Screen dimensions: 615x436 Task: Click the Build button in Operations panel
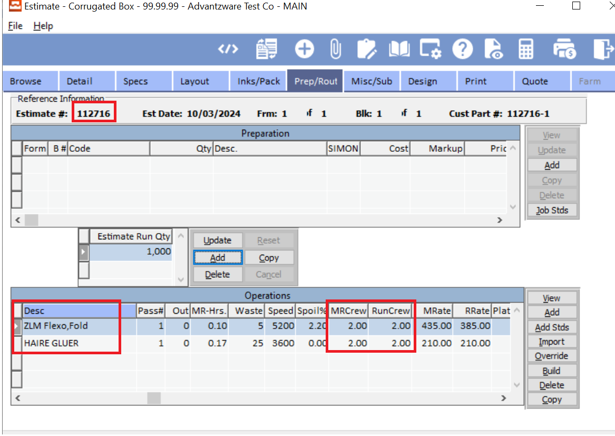point(552,370)
